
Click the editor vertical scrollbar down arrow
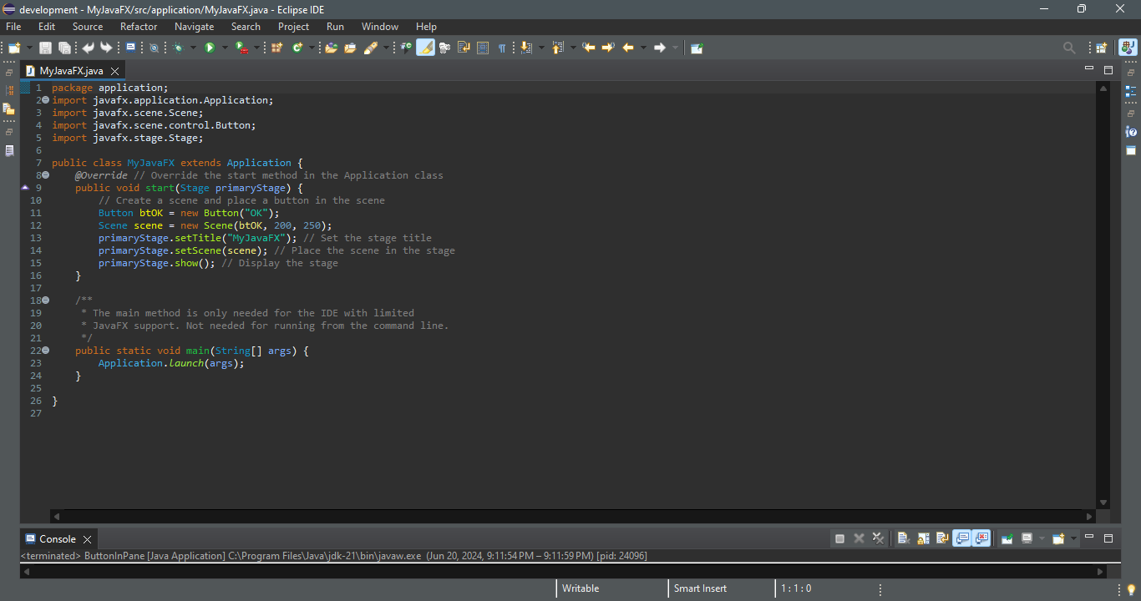click(x=1103, y=503)
